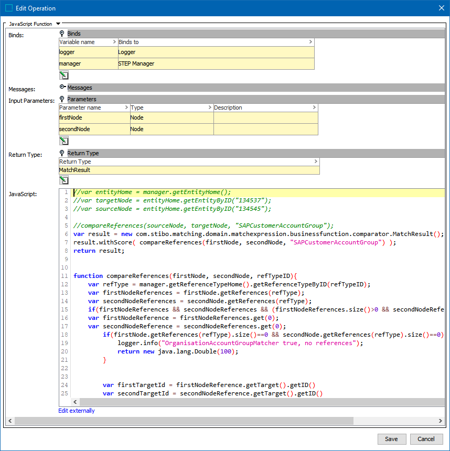This screenshot has height=451, width=450.
Task: Click the edit pencil icon under Binds table
Action: (63, 75)
